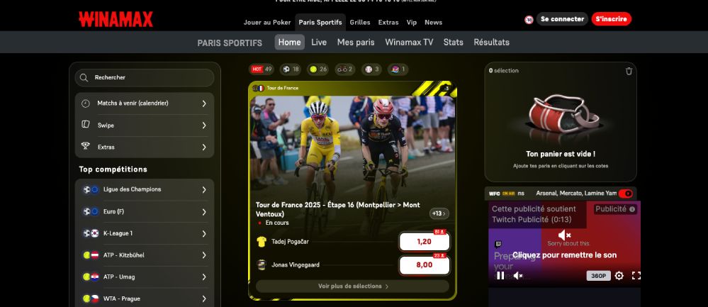Screen dimensions: 708x307
Task: Expand the K-League 1 chevron
Action: 204,233
